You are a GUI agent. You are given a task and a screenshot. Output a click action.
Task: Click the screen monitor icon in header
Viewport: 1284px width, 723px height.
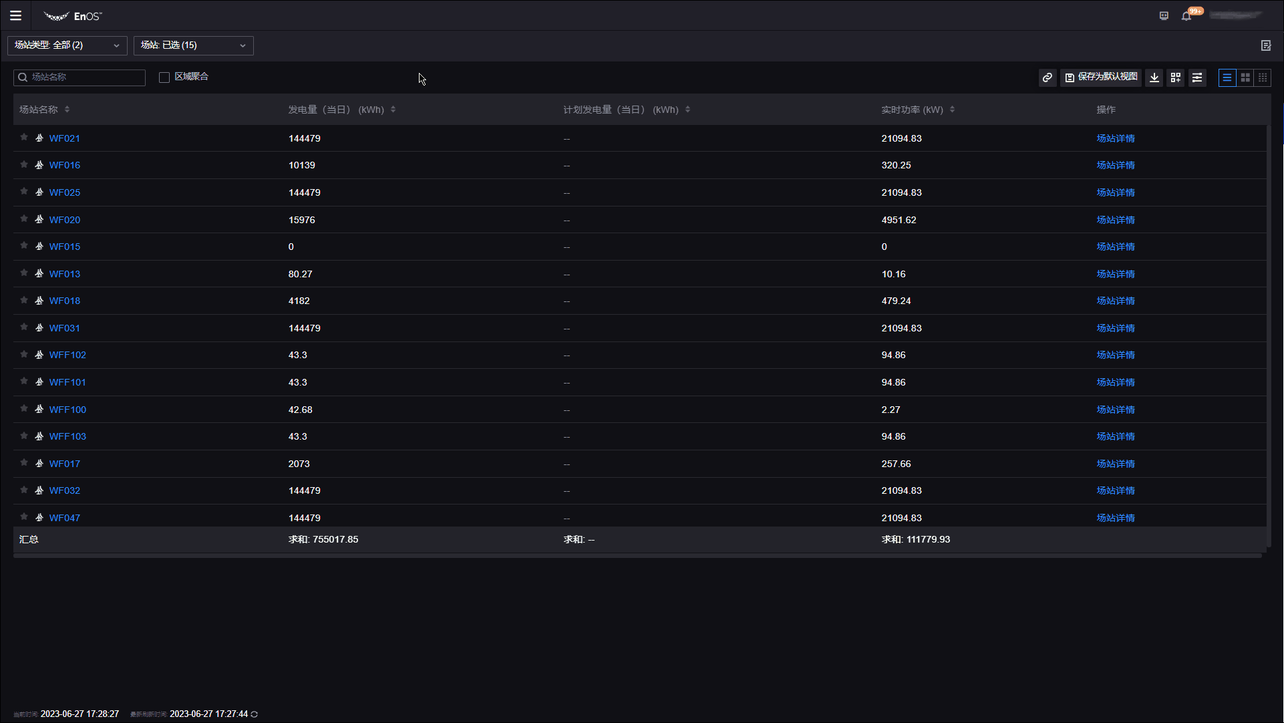[x=1164, y=16]
